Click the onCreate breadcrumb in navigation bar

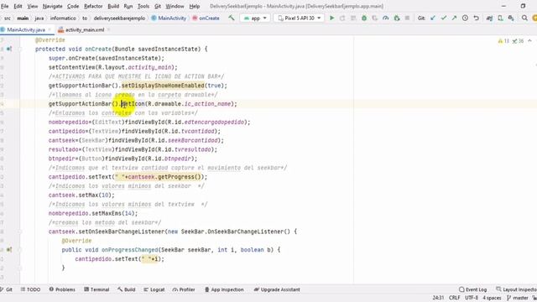click(206, 18)
